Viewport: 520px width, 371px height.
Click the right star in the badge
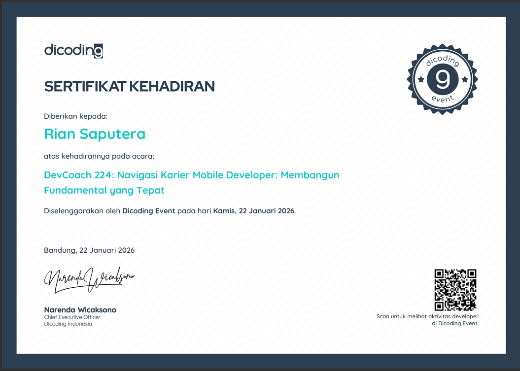[x=464, y=79]
